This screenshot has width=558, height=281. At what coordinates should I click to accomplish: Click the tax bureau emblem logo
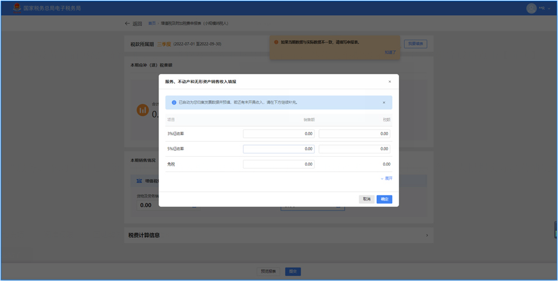click(17, 8)
